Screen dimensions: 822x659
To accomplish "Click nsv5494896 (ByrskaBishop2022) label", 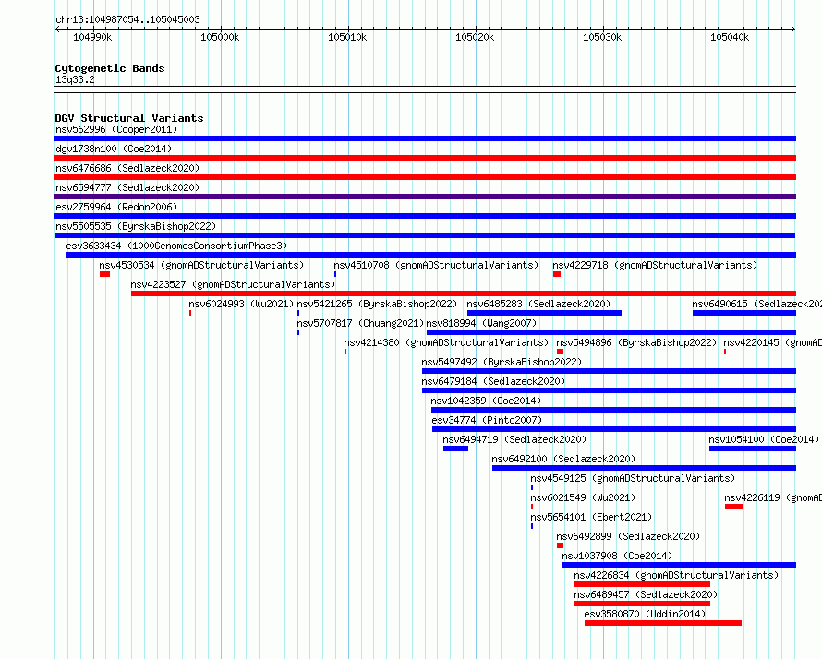I will [636, 342].
